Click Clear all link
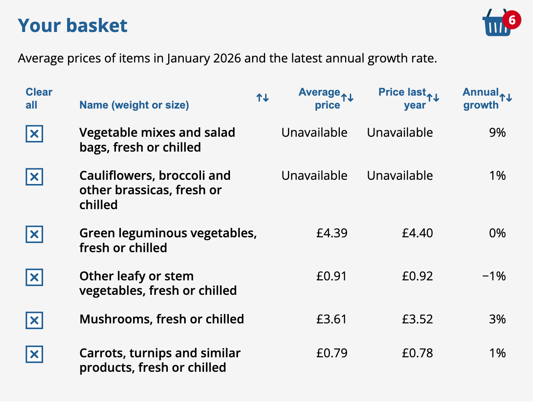Viewport: 537px width, 403px height. [39, 98]
